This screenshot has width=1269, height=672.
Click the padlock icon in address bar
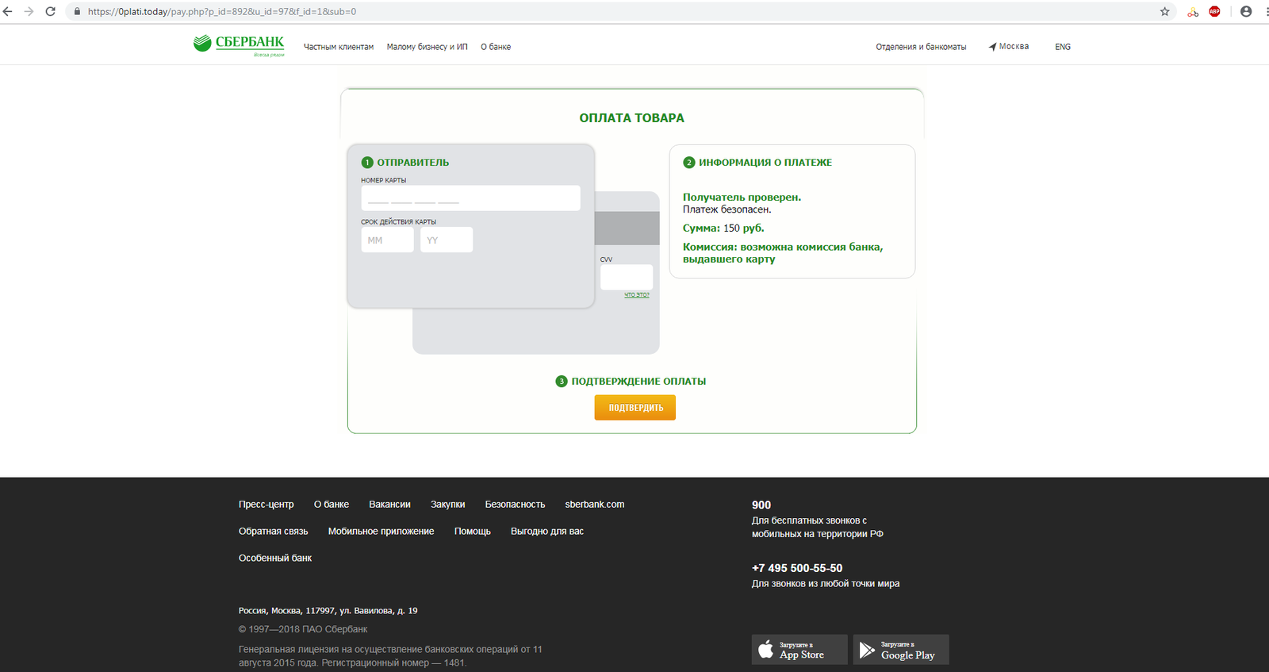(x=77, y=12)
